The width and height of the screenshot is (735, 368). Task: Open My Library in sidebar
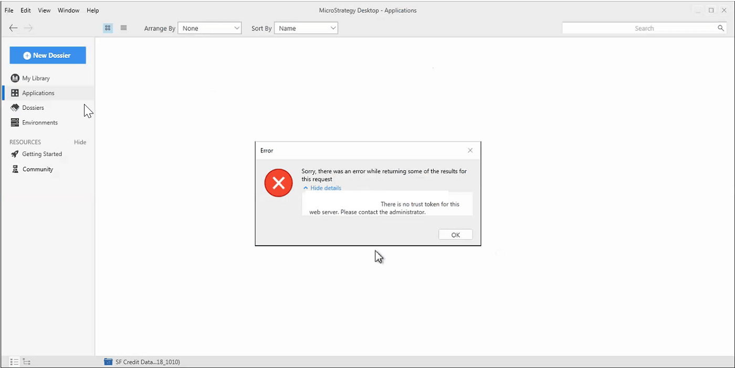[x=36, y=78]
